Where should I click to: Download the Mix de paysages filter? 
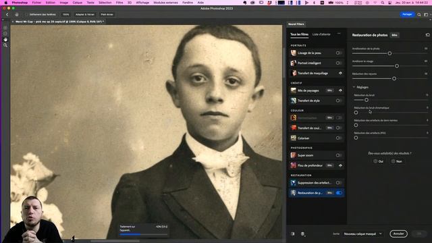click(340, 90)
